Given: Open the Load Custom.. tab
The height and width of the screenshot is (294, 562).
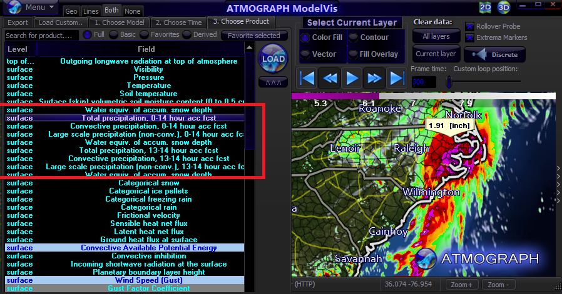Looking at the screenshot, I should [61, 22].
